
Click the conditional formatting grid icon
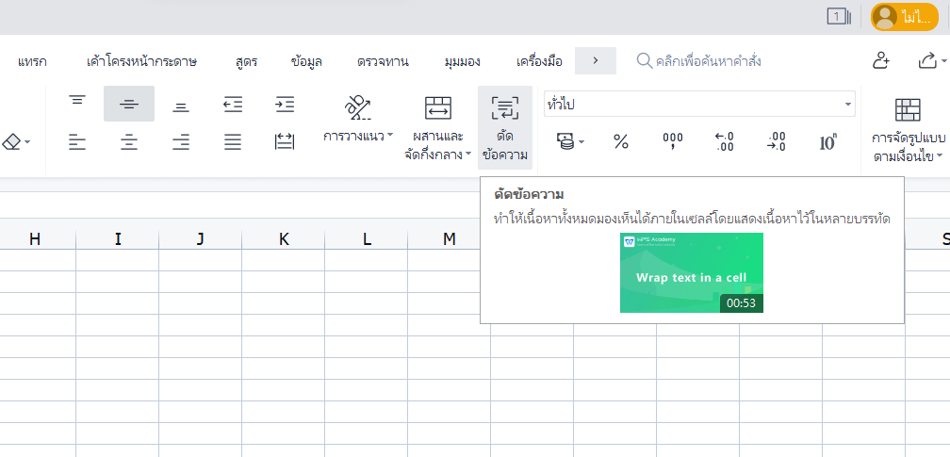pyautogui.click(x=907, y=109)
